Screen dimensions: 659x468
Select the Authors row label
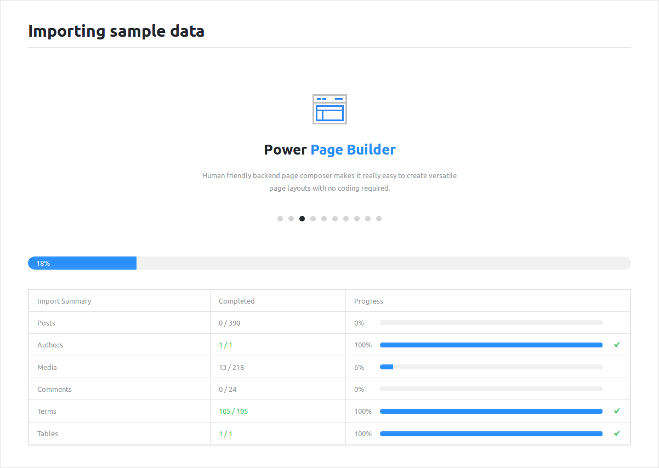coord(50,345)
